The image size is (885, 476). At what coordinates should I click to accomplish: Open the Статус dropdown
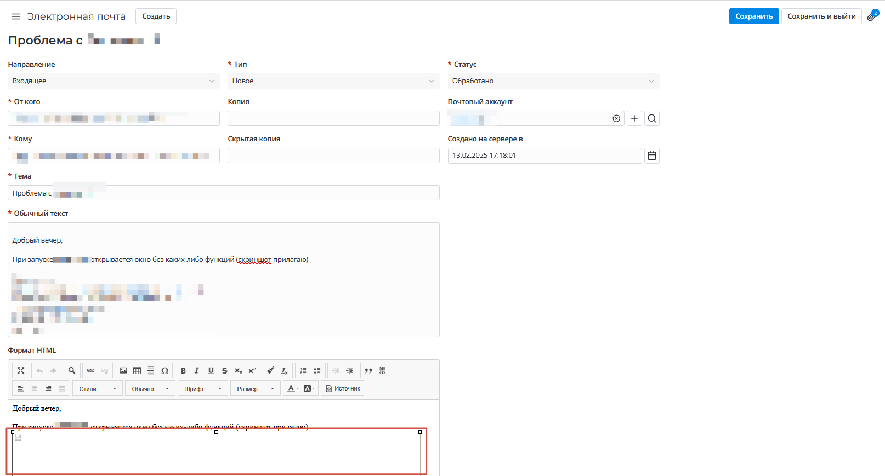pos(553,81)
